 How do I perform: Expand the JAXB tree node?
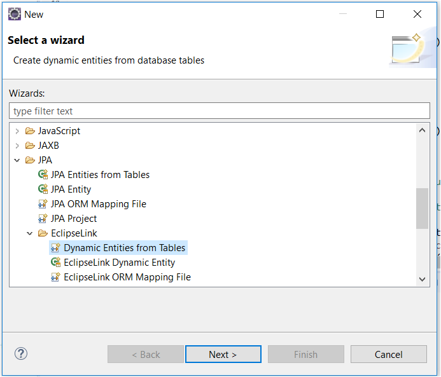[x=17, y=146]
